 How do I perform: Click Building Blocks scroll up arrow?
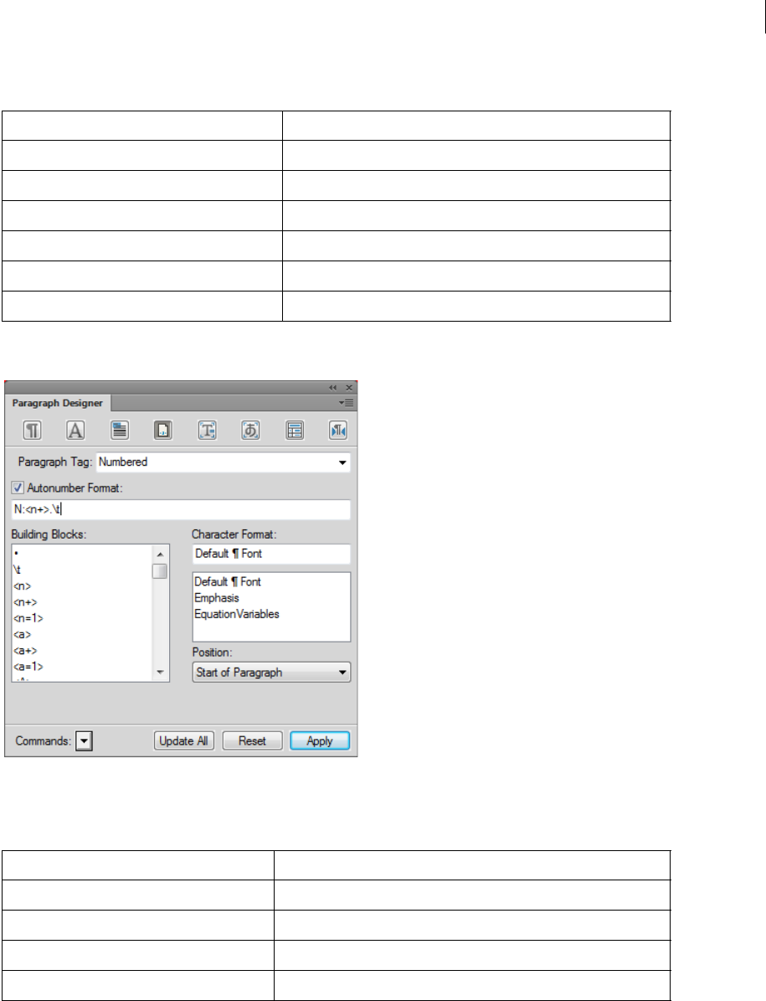pos(160,555)
